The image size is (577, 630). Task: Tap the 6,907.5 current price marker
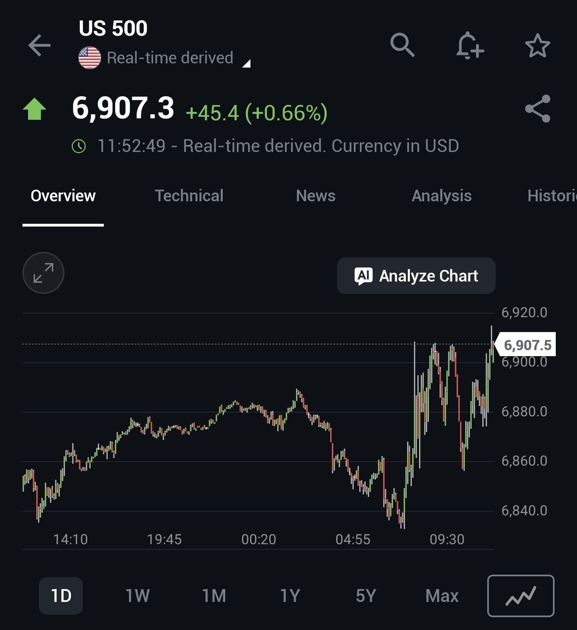click(527, 345)
